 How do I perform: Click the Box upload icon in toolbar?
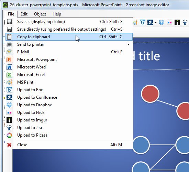tap(143, 22)
